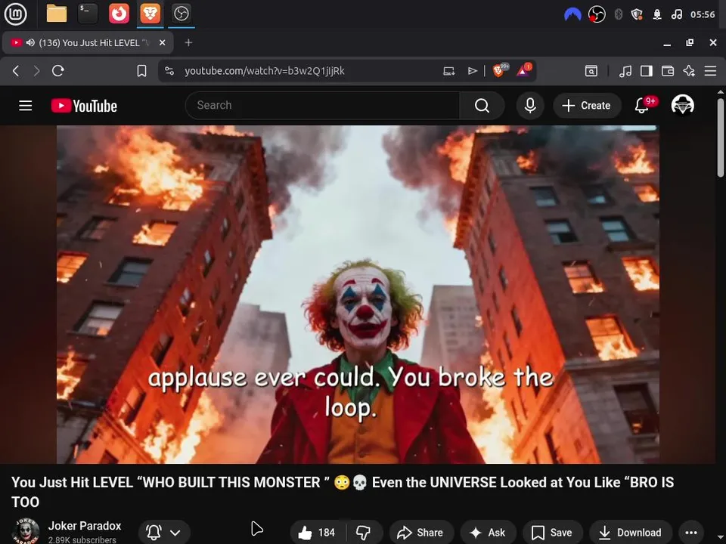Click the OBS recording tray icon
Viewport: 726px width, 544px height.
597,14
